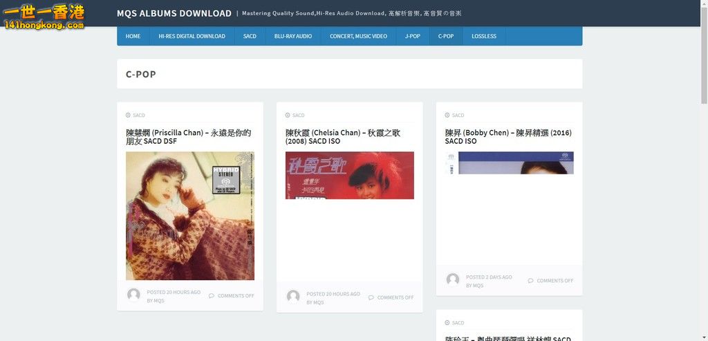Click comment bubble icon on Bobby Chen card
Image resolution: width=708 pixels, height=341 pixels.
click(x=530, y=281)
